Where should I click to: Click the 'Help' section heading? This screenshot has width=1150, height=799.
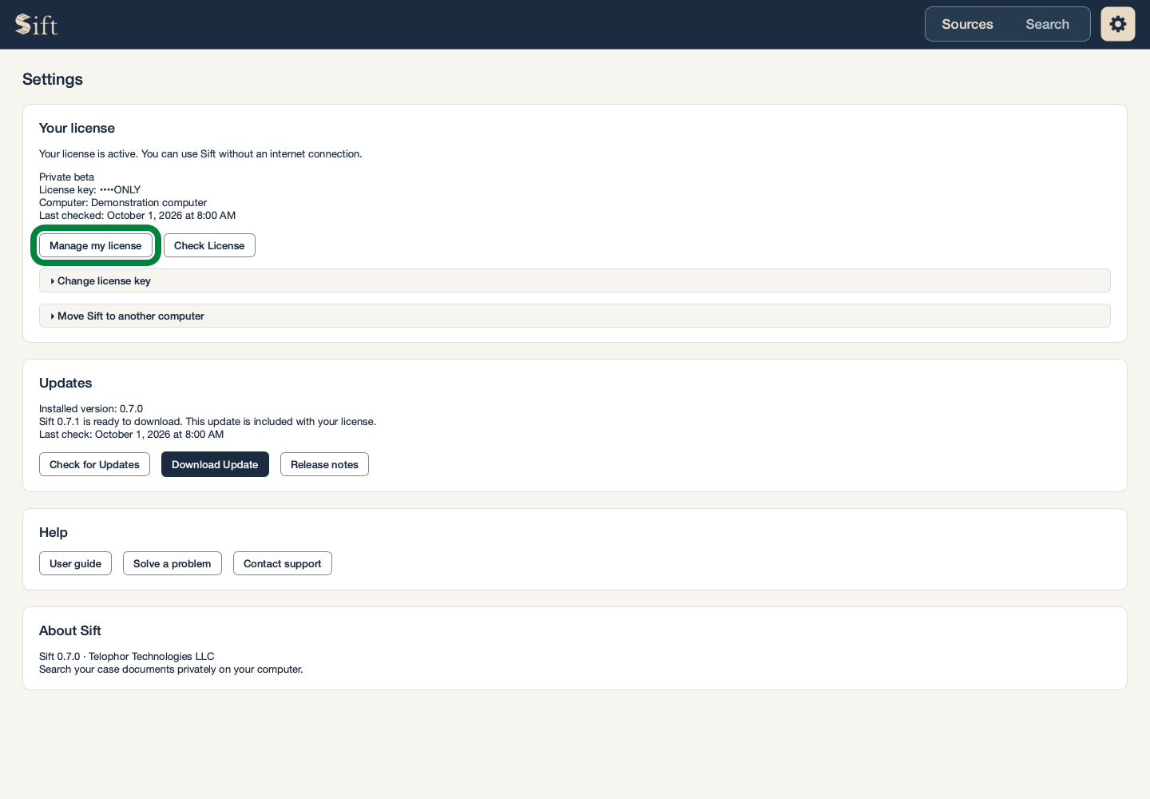[54, 532]
